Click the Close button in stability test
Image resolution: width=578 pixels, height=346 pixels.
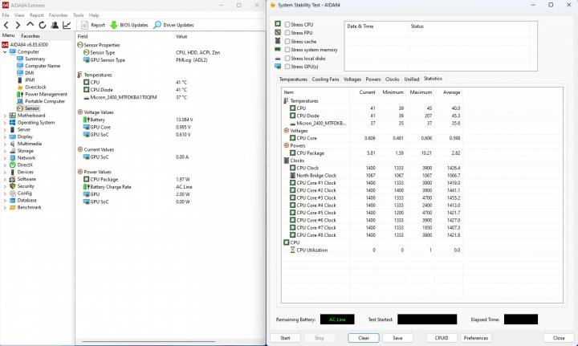pyautogui.click(x=559, y=338)
